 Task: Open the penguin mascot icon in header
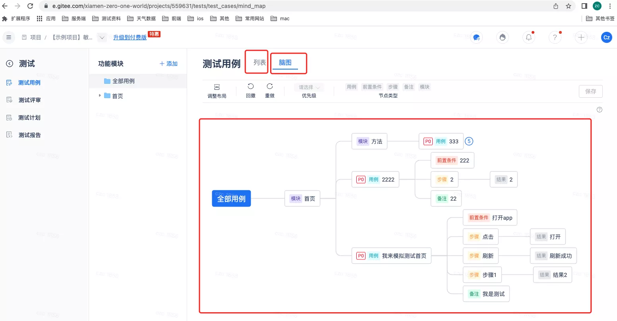pos(503,37)
